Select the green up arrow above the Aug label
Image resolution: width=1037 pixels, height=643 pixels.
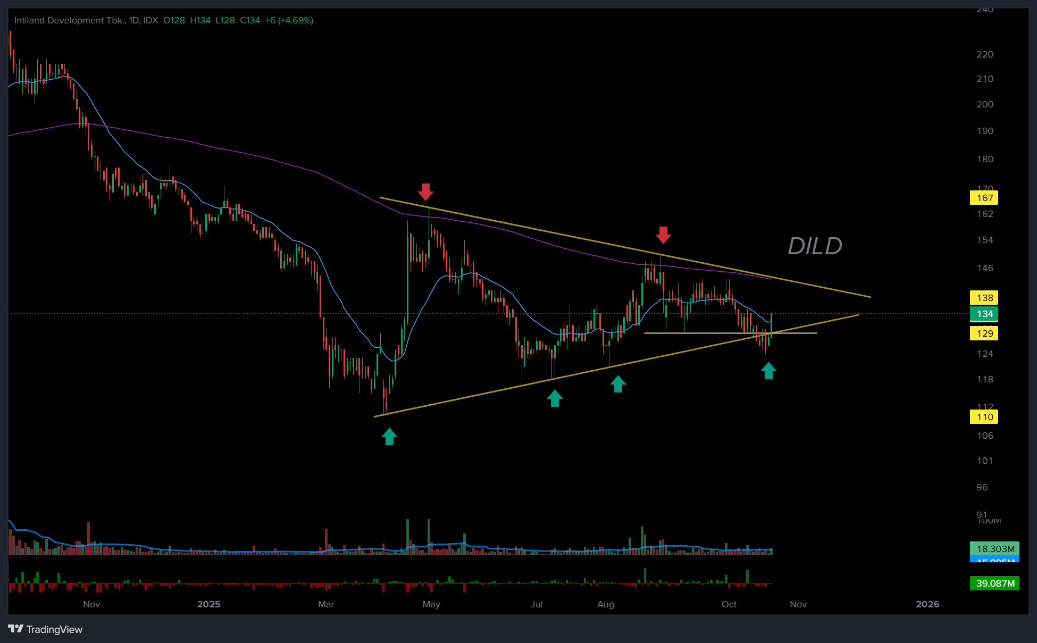(618, 384)
